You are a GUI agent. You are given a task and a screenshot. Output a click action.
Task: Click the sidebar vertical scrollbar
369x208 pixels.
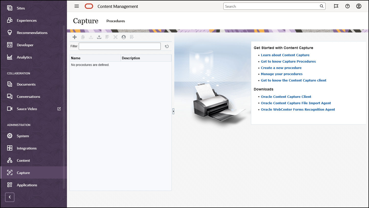point(64,107)
